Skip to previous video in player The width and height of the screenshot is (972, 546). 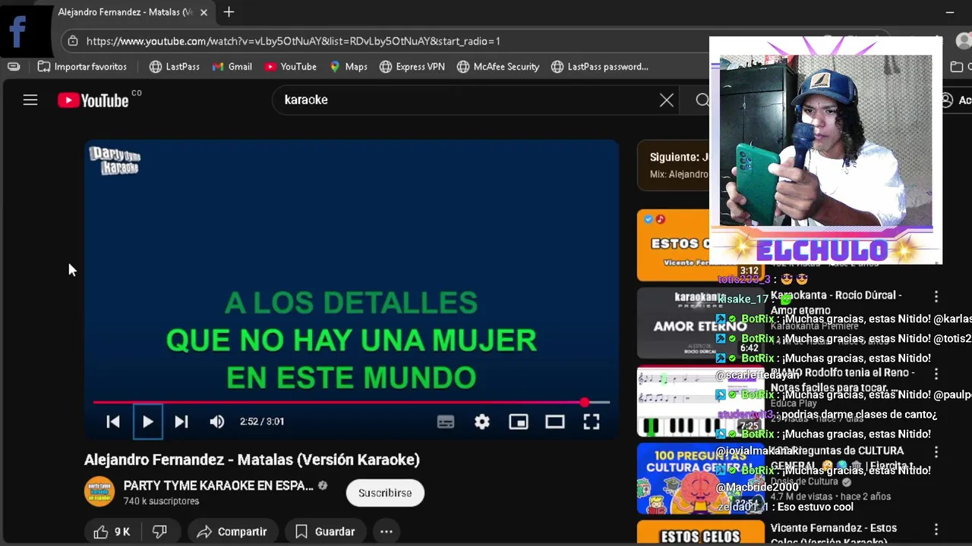coord(112,422)
